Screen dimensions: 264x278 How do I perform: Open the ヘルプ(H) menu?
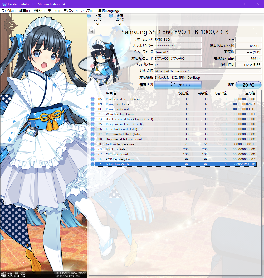coord(88,11)
